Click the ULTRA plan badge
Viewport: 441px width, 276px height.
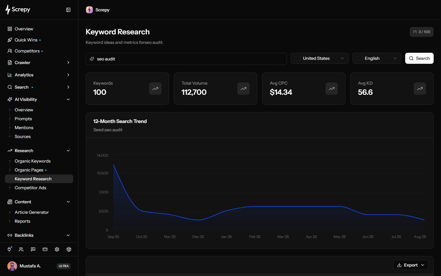(x=64, y=266)
